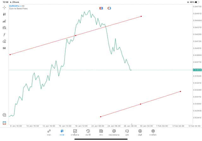Select the upper red trendline midpoint handle
This screenshot has width=202, height=141.
click(x=76, y=35)
